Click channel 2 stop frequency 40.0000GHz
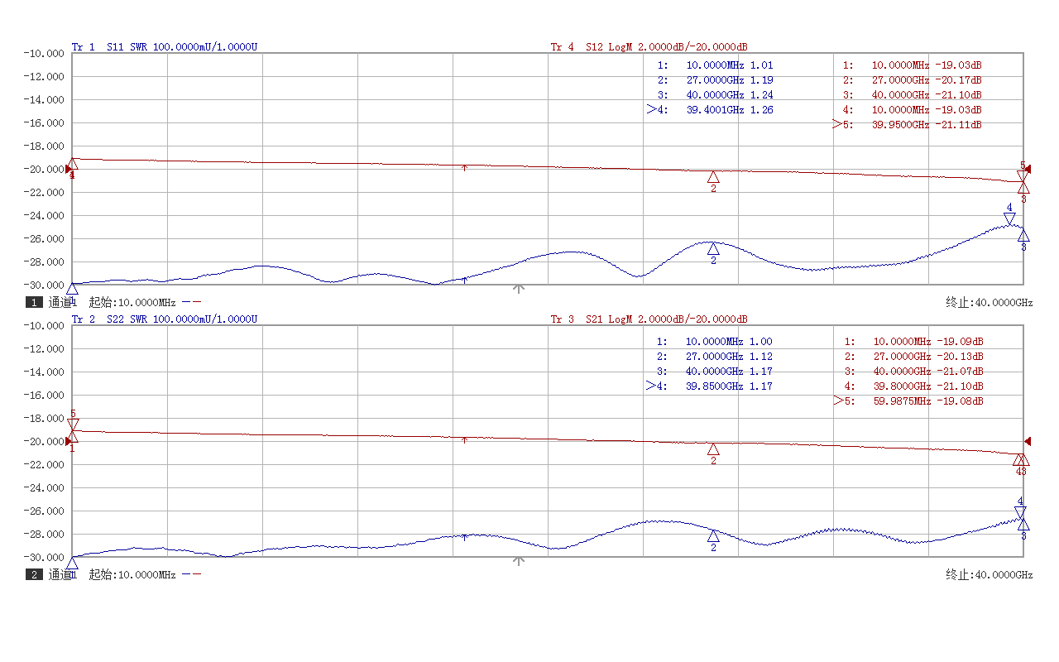This screenshot has width=1059, height=662. 1003,575
